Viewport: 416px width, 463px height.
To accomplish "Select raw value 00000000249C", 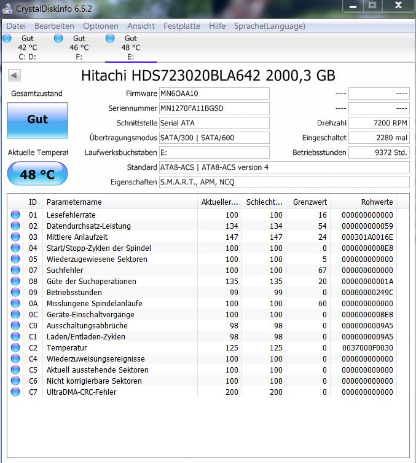I will [367, 292].
